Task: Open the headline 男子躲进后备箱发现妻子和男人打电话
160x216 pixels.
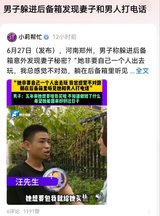Action: 75,9
